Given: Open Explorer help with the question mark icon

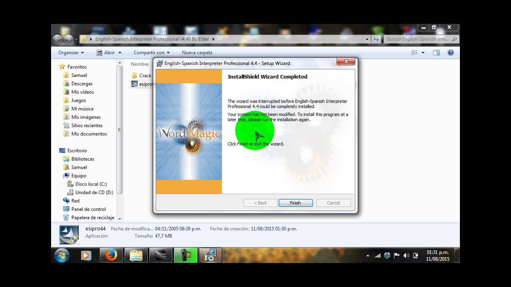Looking at the screenshot, I should coord(451,53).
